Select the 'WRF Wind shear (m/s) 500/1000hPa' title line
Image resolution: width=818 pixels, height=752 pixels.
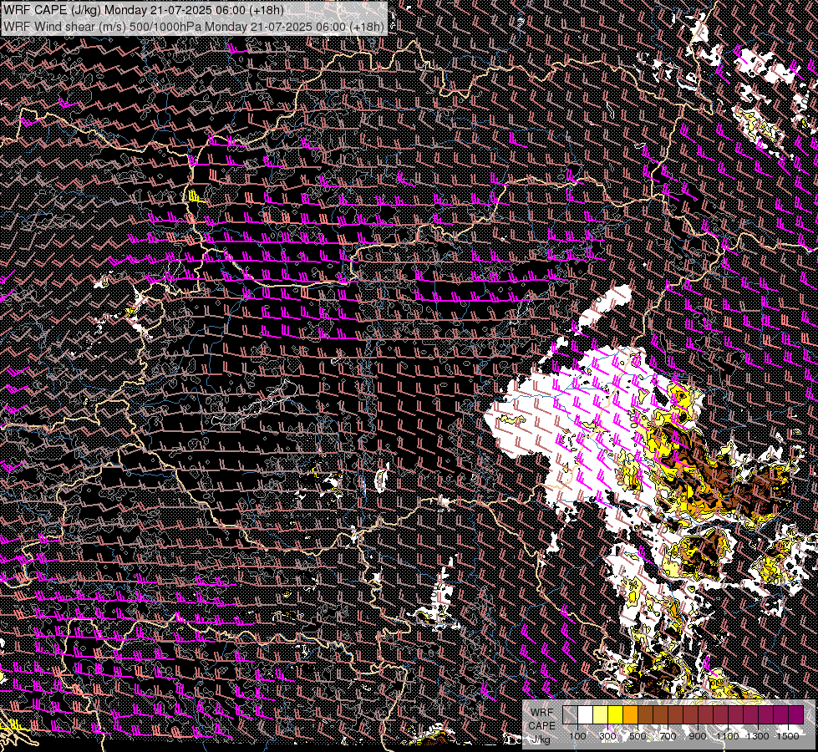[x=194, y=26]
